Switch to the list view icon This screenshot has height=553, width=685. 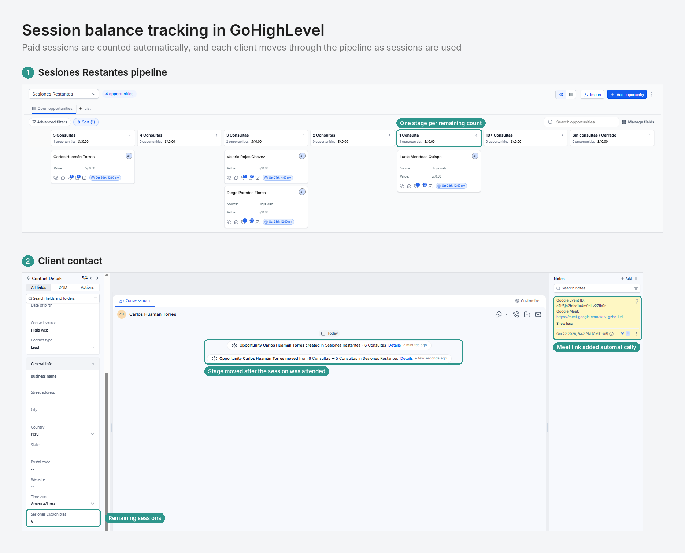coord(571,94)
